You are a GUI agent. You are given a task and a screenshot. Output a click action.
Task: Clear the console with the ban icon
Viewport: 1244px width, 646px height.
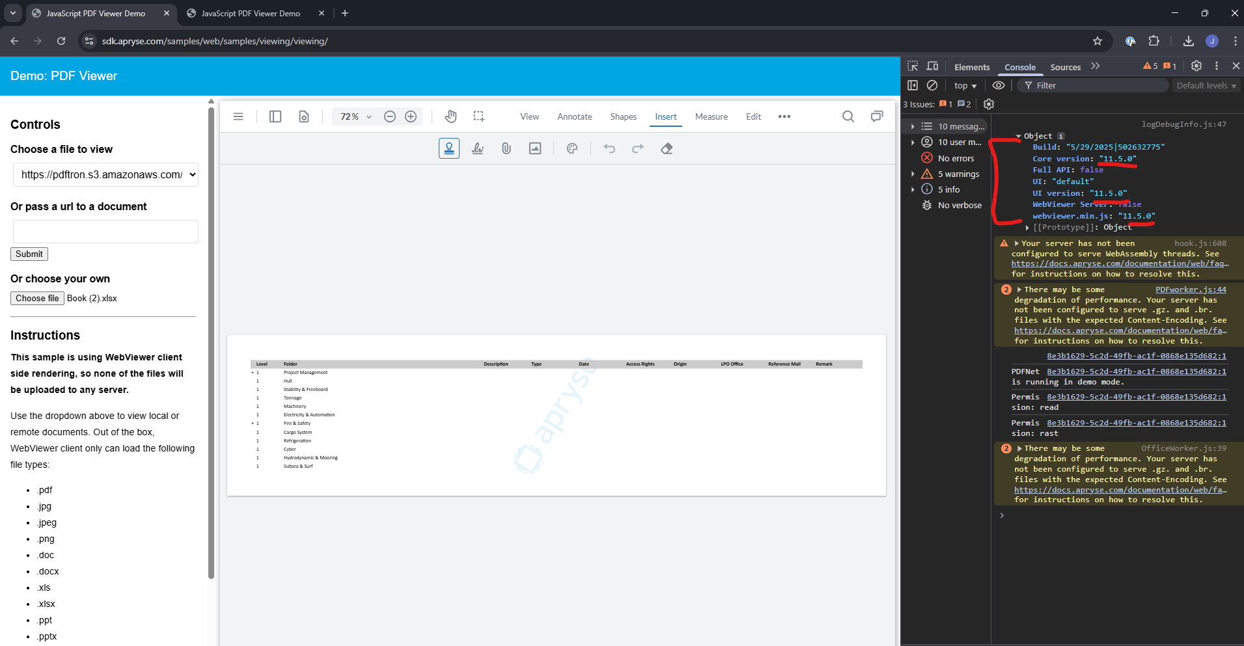932,85
